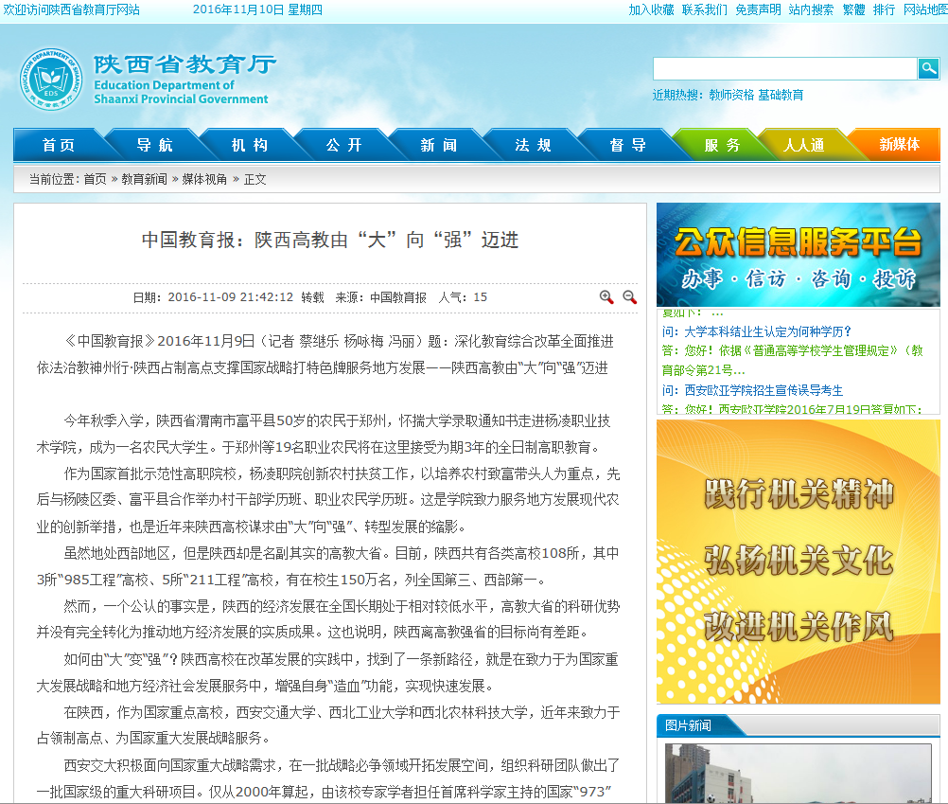Click the 践行机关精神 golden banner
948x804 pixels.
[798, 561]
